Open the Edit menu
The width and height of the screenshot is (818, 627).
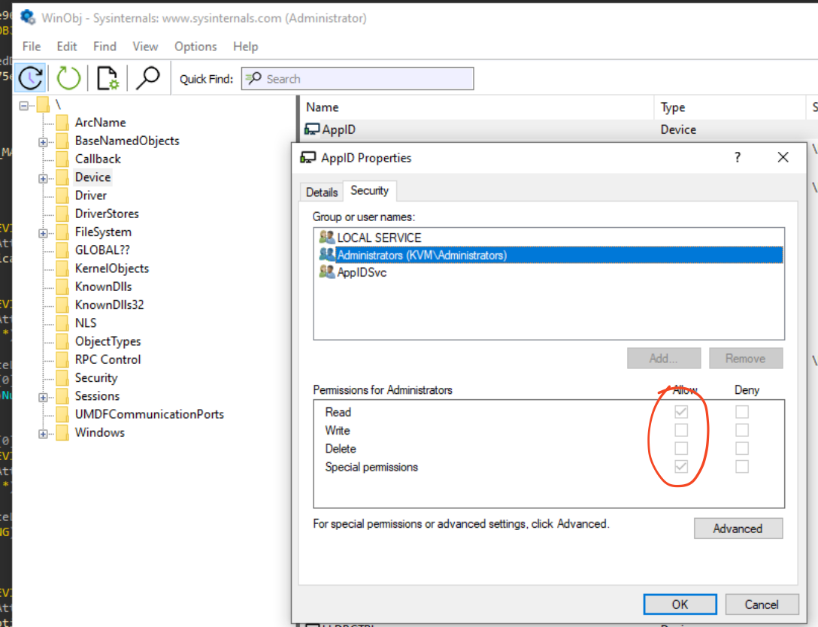(x=67, y=47)
